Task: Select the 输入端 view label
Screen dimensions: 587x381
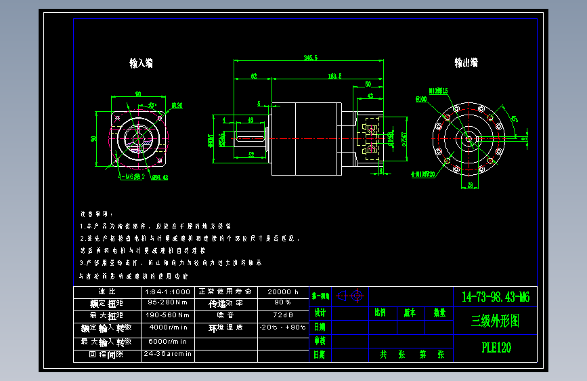Action: click(141, 63)
